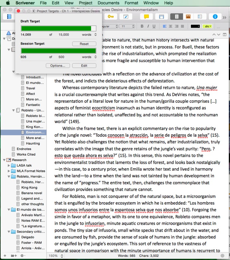230x260 pixels.
Task: Add a comment with the yellow speech bubble
Action: coord(147,17)
